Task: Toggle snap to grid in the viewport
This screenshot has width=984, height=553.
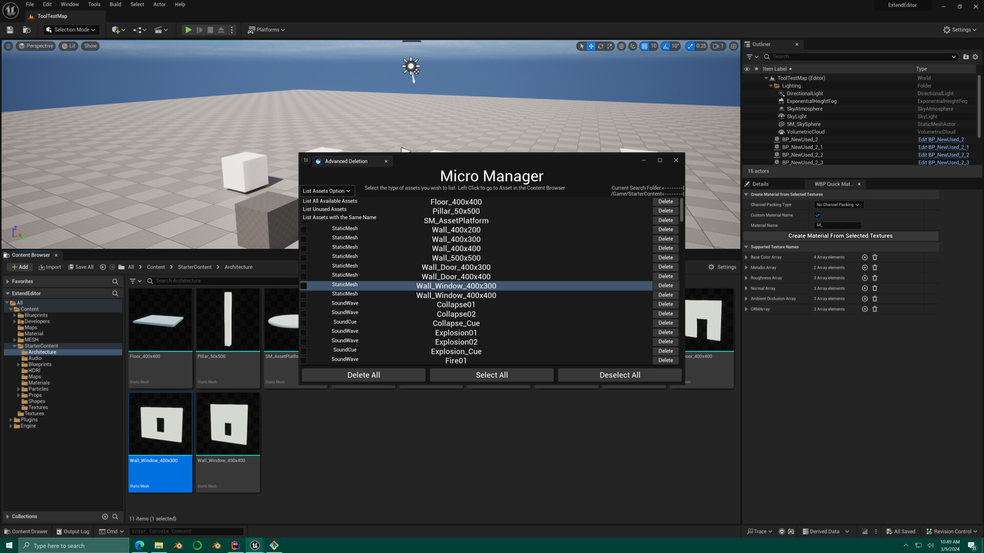Action: [x=644, y=46]
